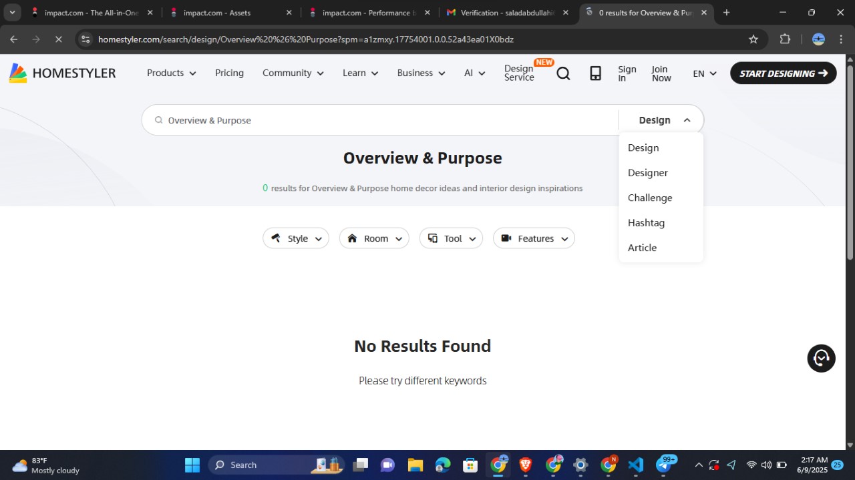Click the mobile app tablet icon

(x=595, y=73)
